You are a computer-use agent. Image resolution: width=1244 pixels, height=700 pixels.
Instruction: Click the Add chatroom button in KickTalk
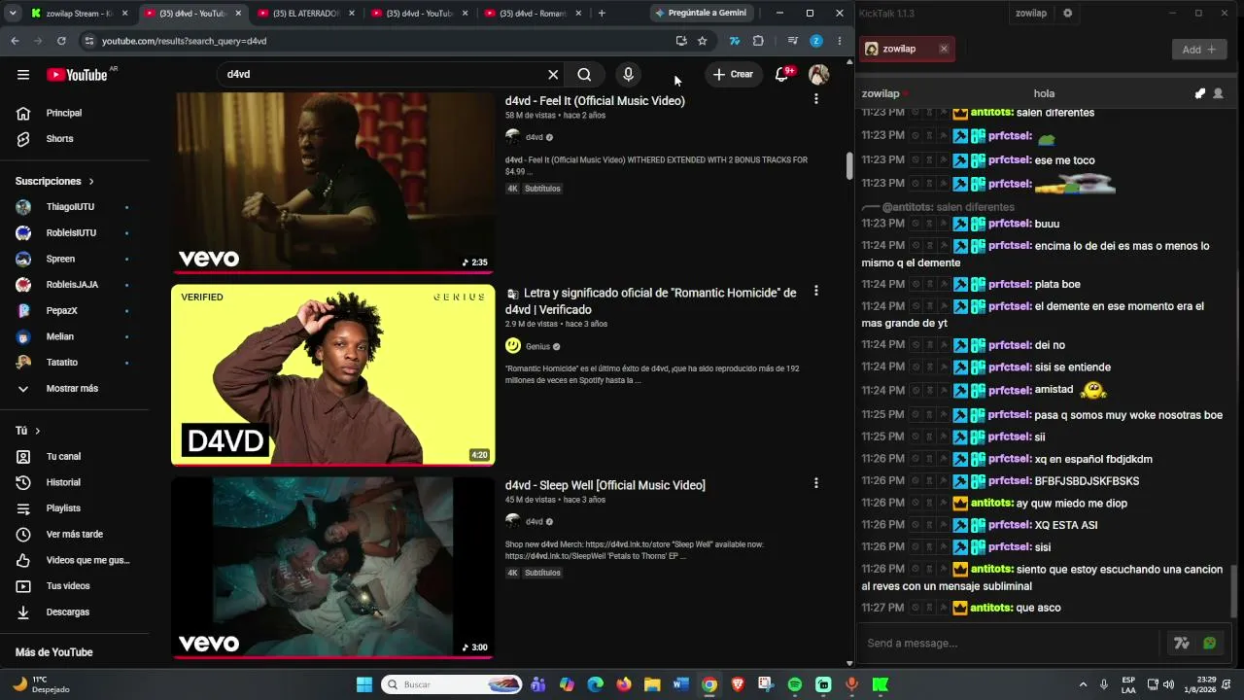tap(1199, 50)
